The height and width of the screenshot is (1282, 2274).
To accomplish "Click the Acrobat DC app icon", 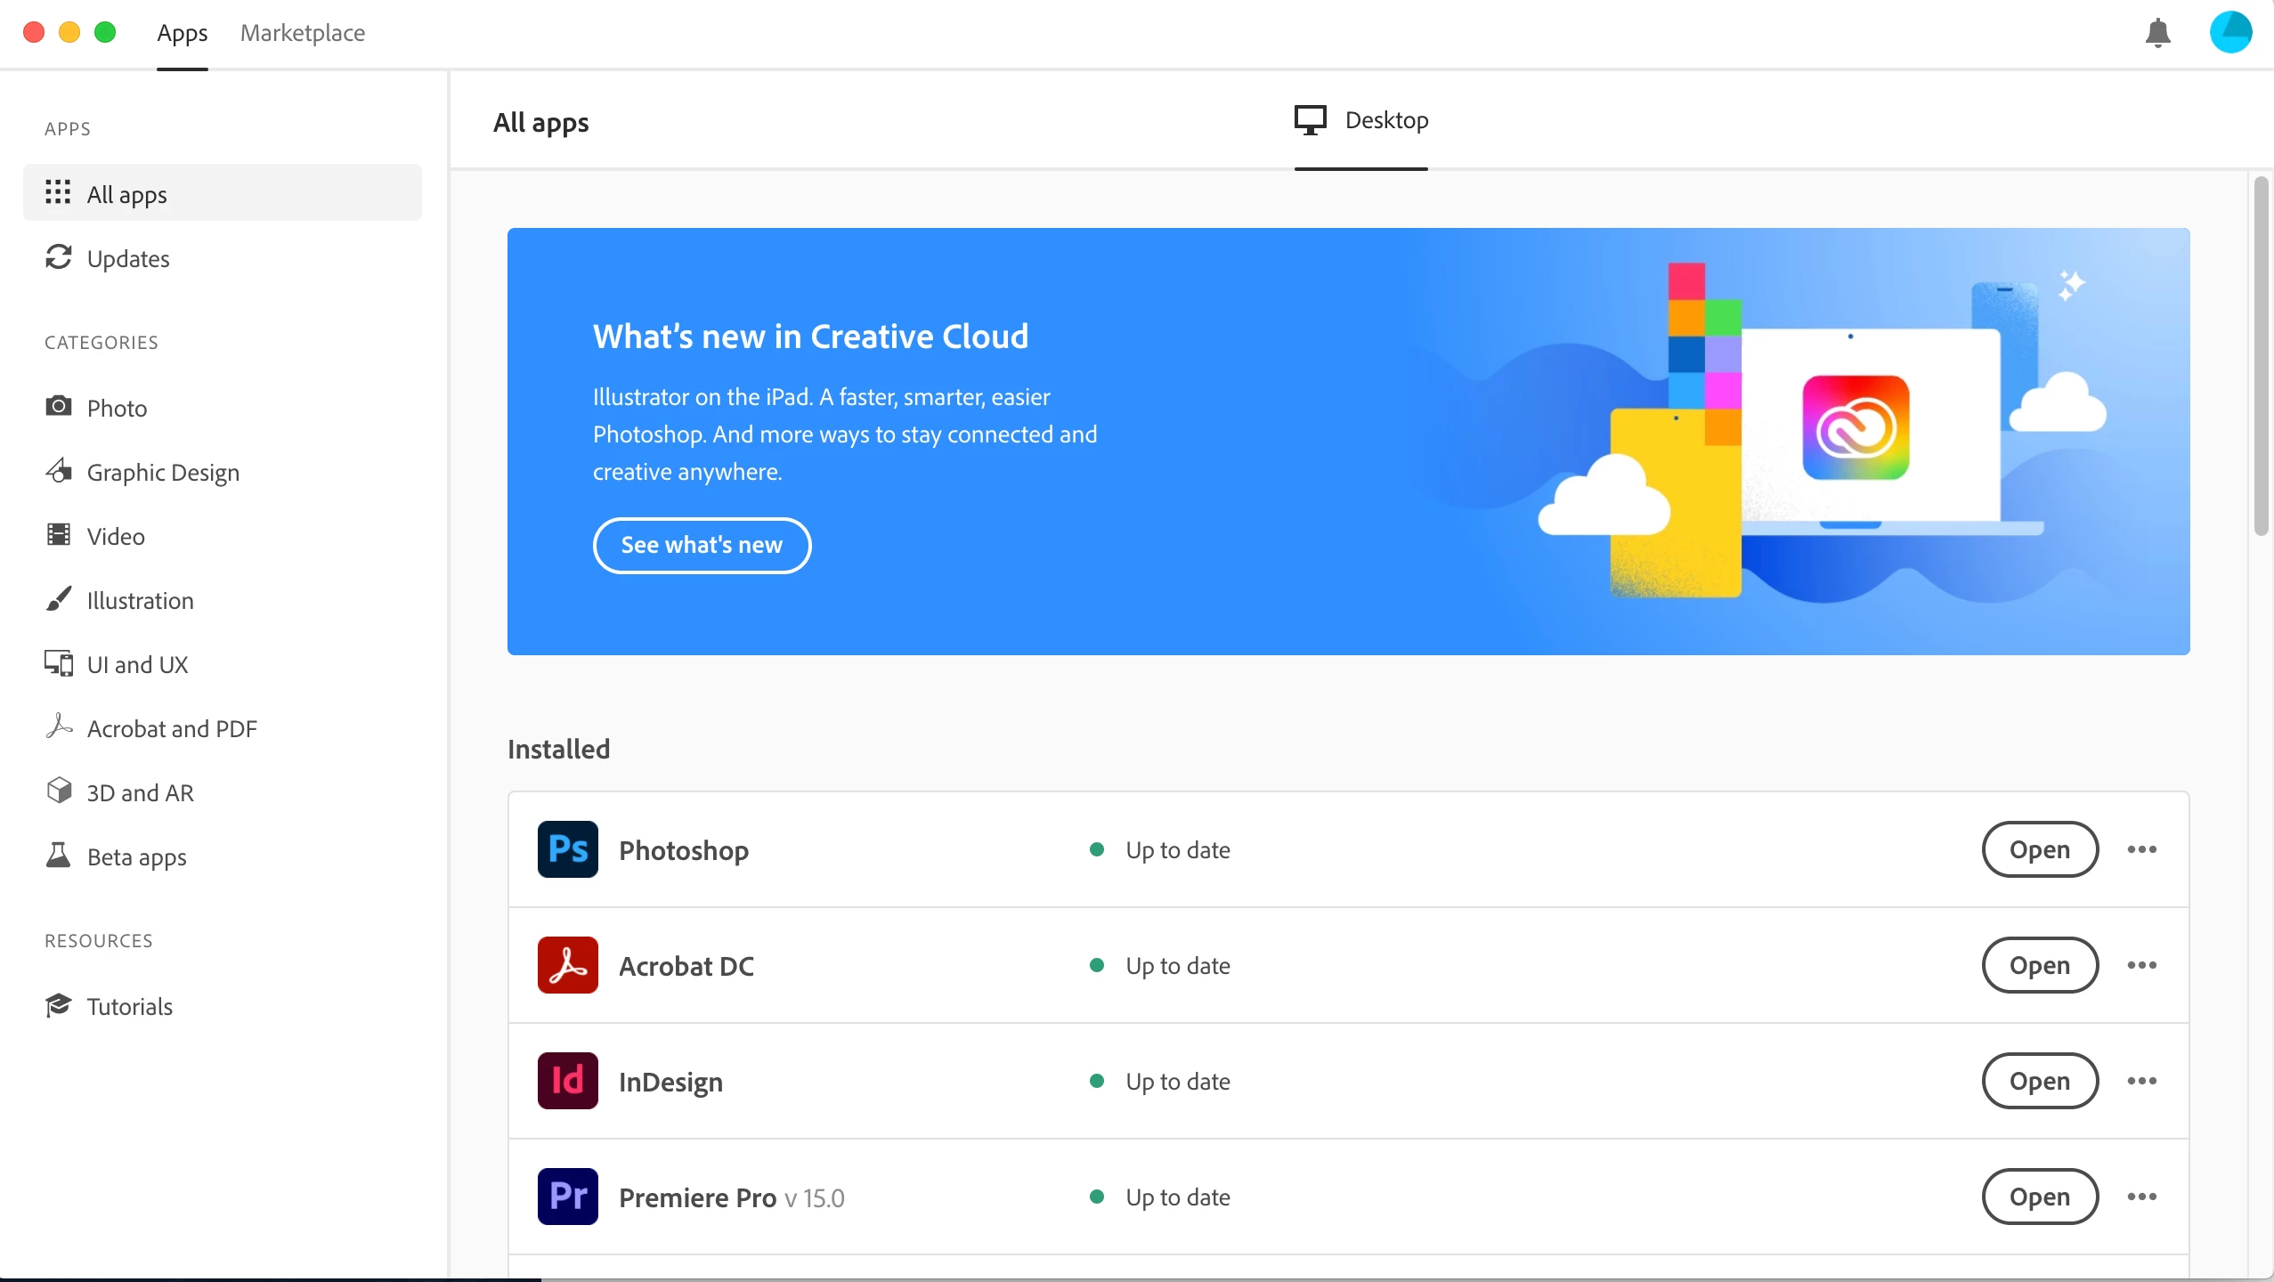I will (x=568, y=965).
